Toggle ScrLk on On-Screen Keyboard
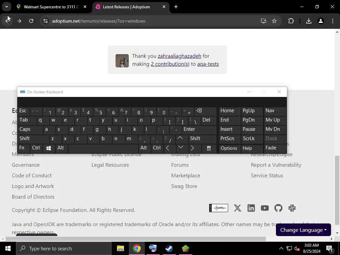This screenshot has height=255, width=340. pyautogui.click(x=252, y=139)
